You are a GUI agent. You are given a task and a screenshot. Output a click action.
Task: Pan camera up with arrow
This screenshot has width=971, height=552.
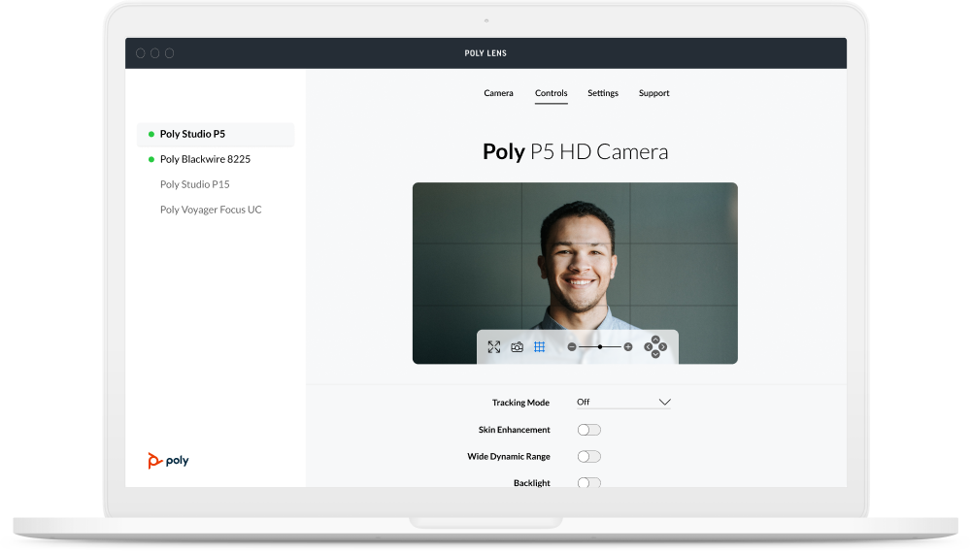coord(655,340)
